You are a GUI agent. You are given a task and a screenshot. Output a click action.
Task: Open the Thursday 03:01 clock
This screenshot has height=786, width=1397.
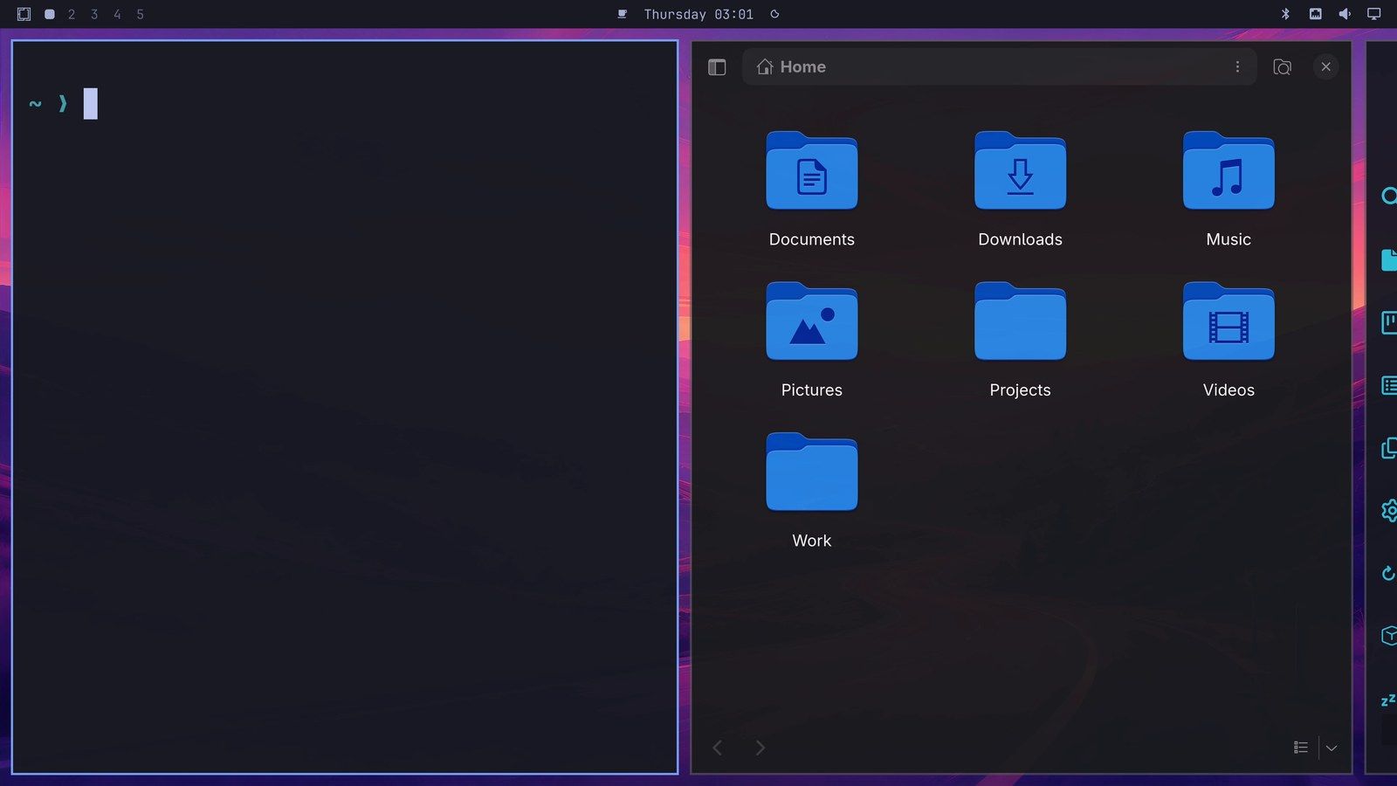(x=698, y=14)
